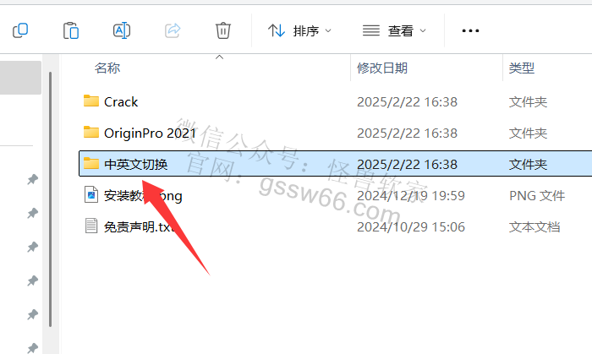Click the Rename icon in toolbar

click(x=122, y=30)
